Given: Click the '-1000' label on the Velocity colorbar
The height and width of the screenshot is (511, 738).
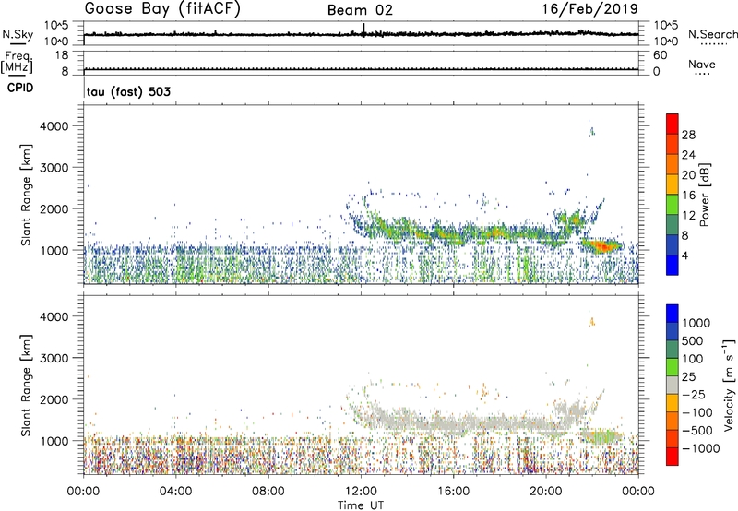Looking at the screenshot, I should (x=700, y=448).
